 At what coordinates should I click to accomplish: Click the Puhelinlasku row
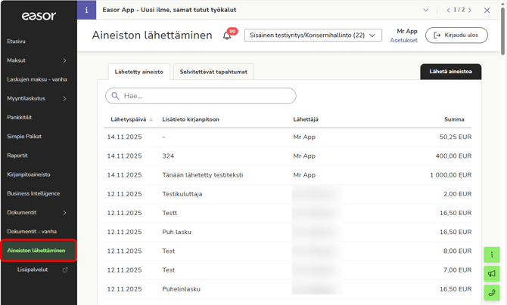[288, 289]
